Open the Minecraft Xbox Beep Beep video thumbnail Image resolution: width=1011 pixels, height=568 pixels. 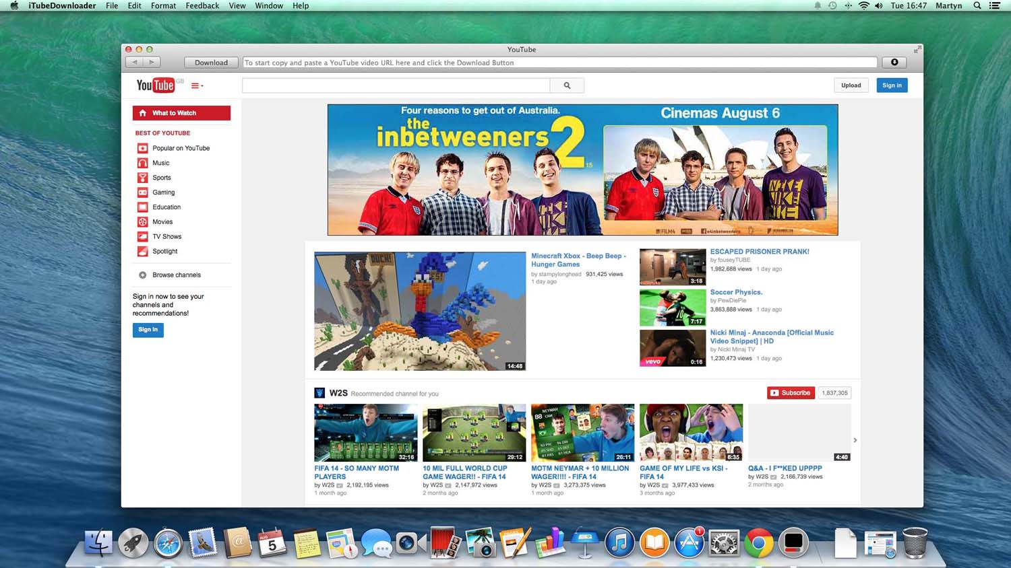(420, 312)
